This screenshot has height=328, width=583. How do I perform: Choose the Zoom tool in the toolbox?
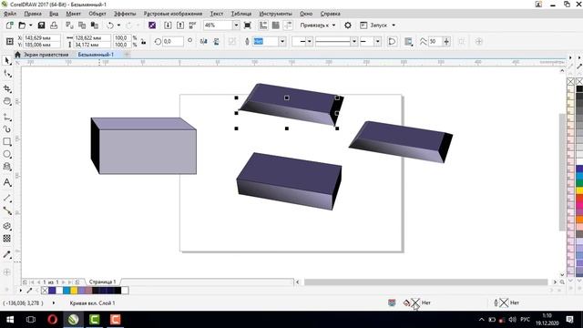[x=7, y=101]
